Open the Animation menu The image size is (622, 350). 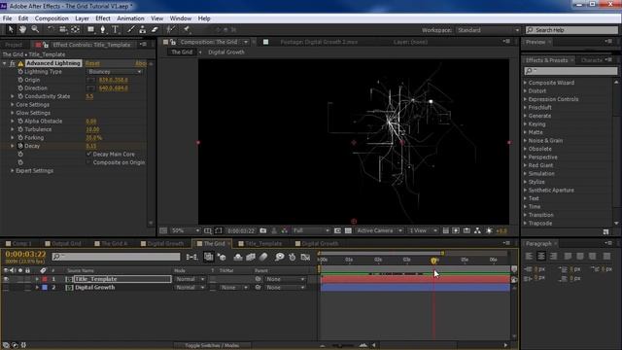click(x=130, y=18)
